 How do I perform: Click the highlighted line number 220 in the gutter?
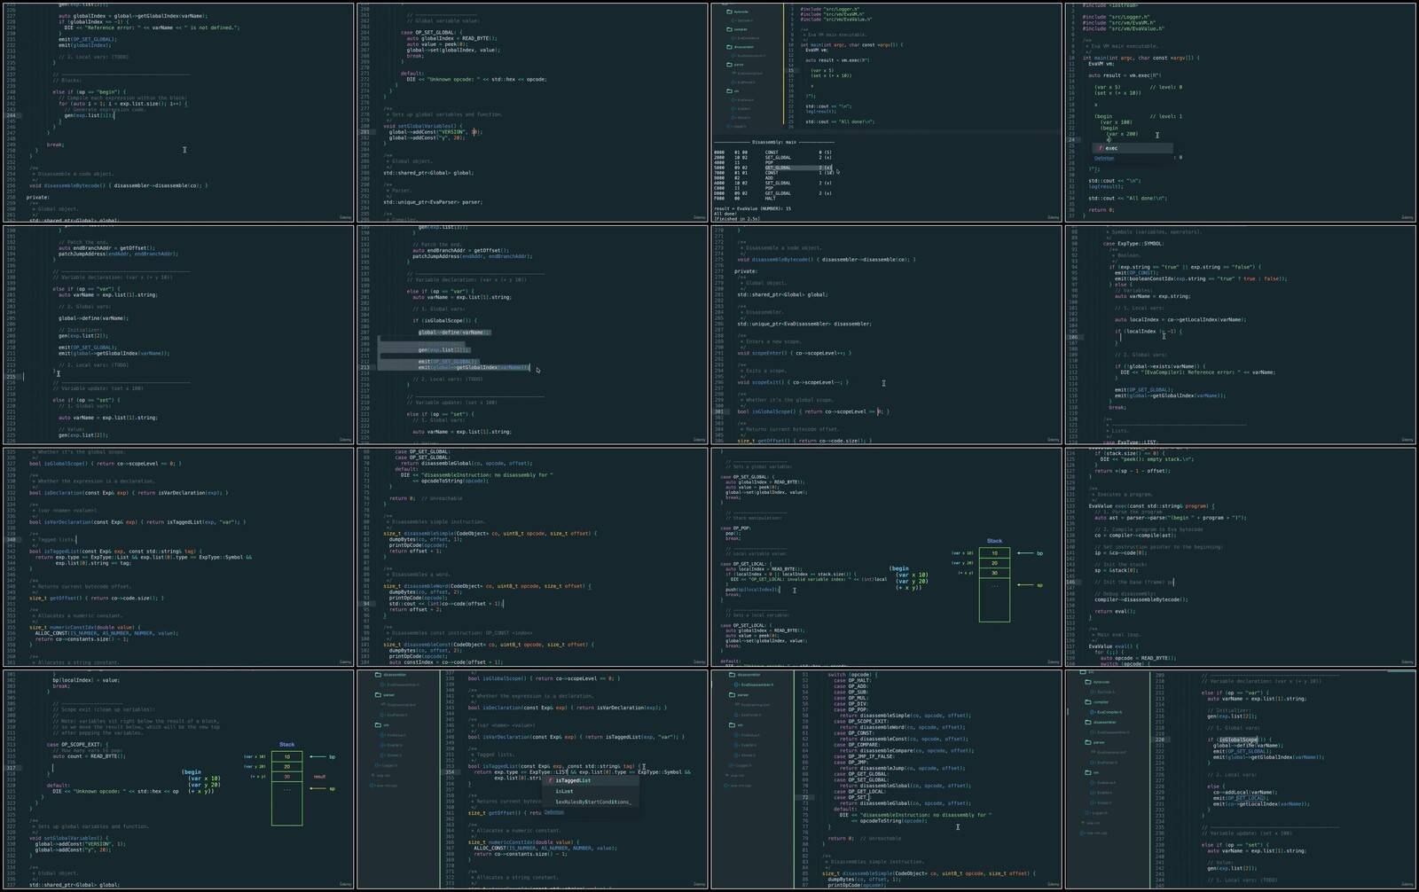click(x=1160, y=739)
